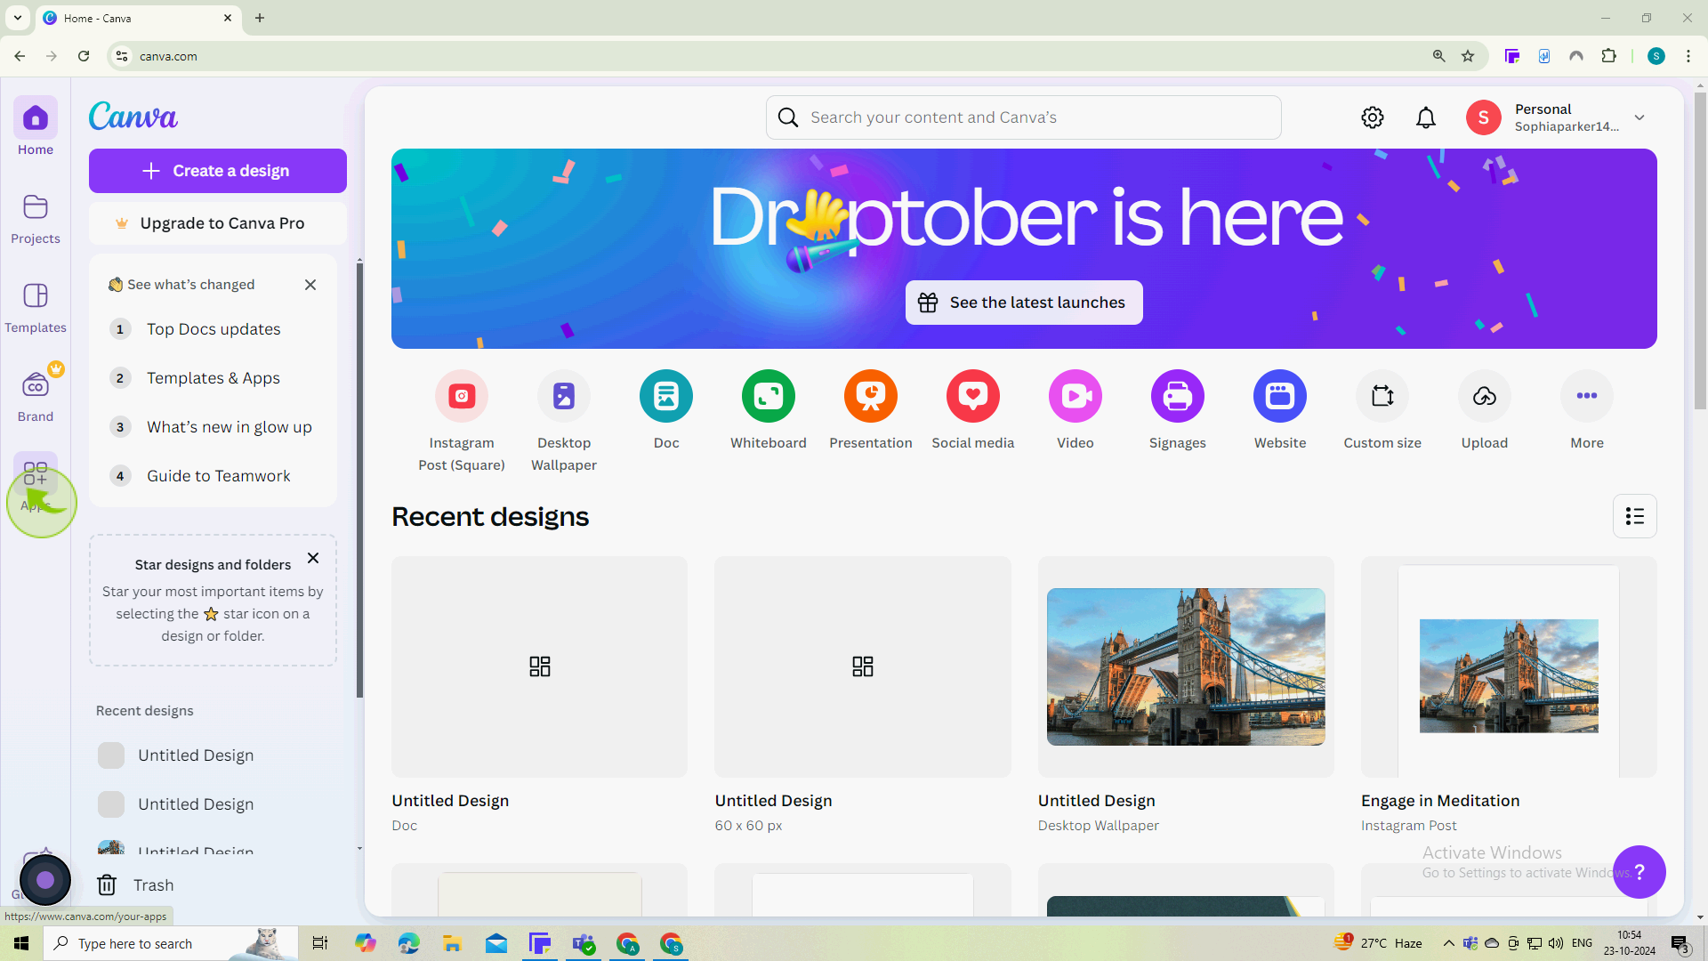Create an Instagram Post (Square) design
This screenshot has width=1708, height=961.
tap(462, 421)
